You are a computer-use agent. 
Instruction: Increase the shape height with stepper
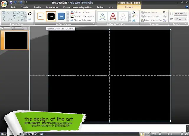click(x=185, y=13)
